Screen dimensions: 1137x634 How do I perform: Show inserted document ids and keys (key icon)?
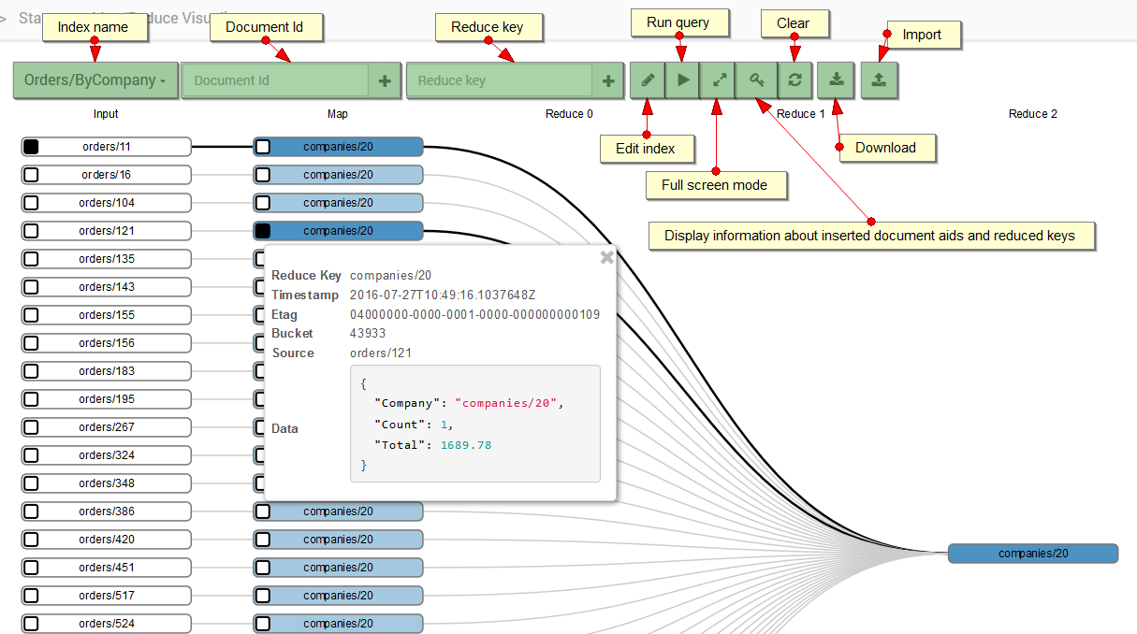click(757, 80)
